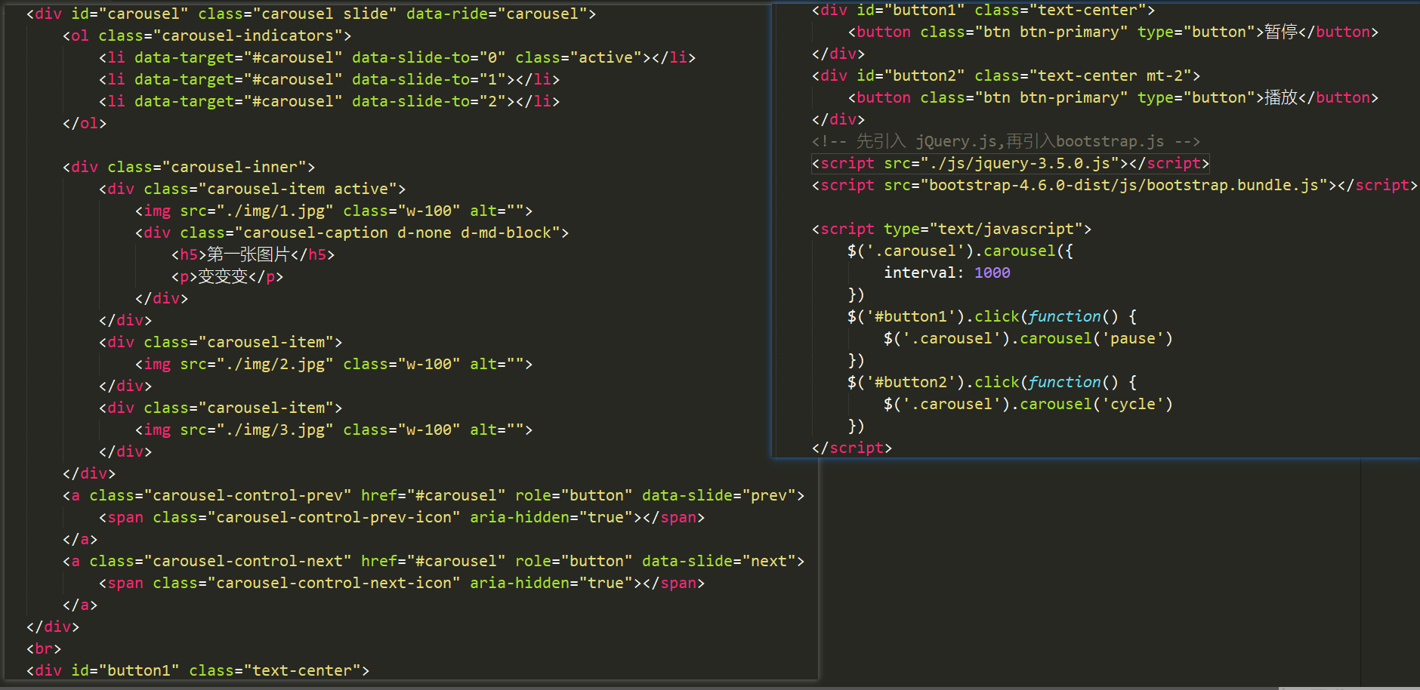
Task: Click the $('#button1').click(function() line
Action: pos(992,316)
